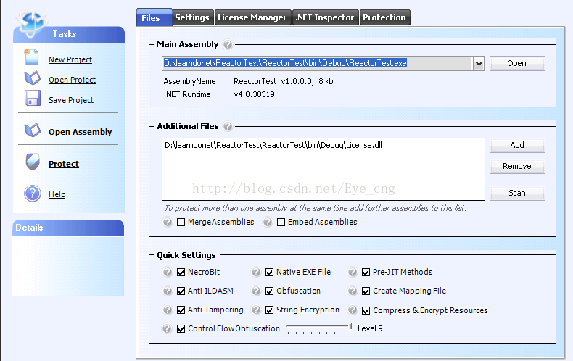Click the Tasks panel header
The height and width of the screenshot is (361, 573).
coord(69,34)
